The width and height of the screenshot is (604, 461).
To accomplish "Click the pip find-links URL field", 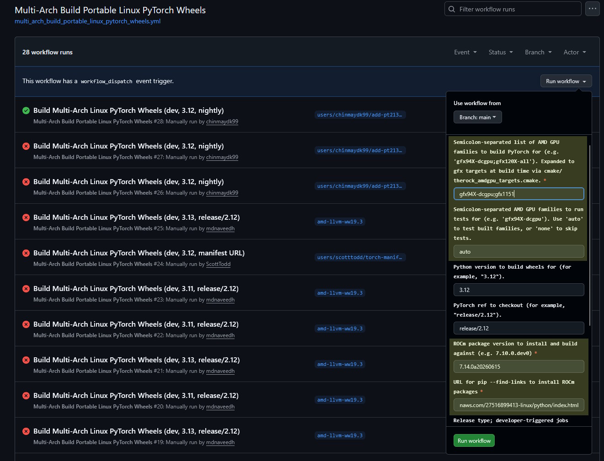I will 518,405.
